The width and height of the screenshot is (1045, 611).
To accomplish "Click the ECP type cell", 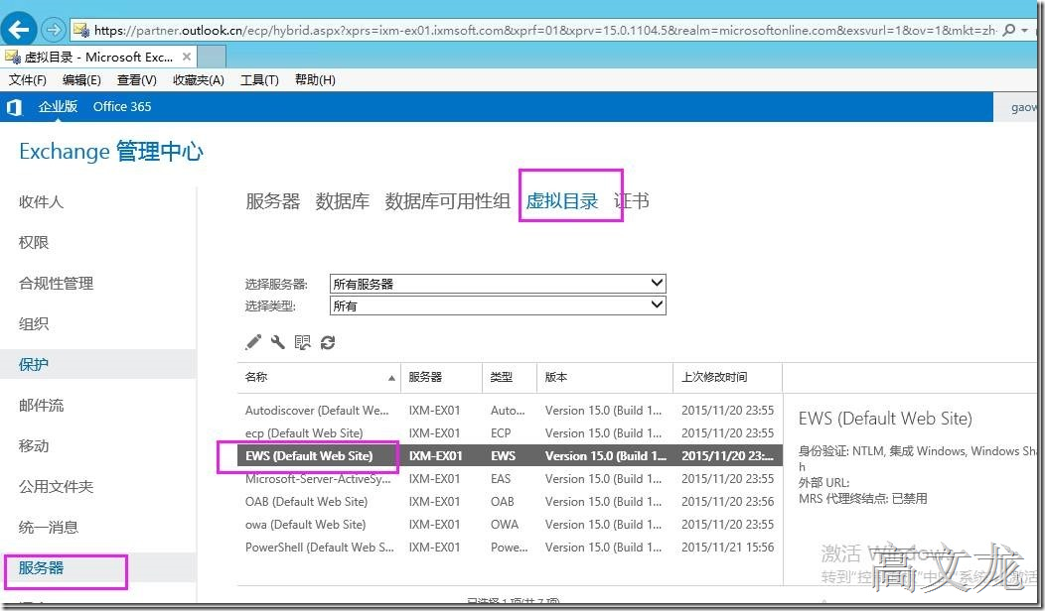I will [x=501, y=432].
